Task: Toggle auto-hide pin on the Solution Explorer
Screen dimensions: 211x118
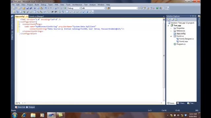Action: point(193,16)
